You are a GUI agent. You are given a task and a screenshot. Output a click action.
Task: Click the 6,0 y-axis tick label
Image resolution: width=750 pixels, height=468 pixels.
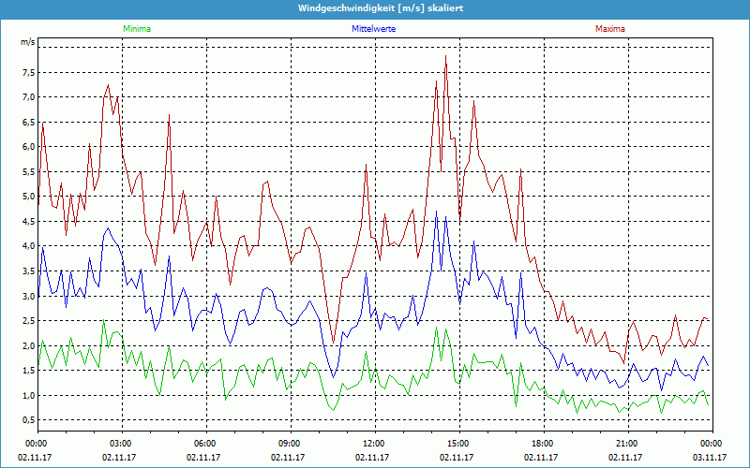(x=27, y=147)
